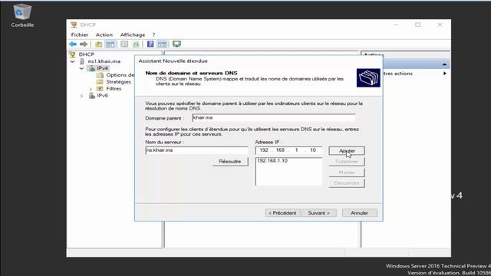
Task: Select the ns1.khair.ma tree item label
Action: click(104, 61)
